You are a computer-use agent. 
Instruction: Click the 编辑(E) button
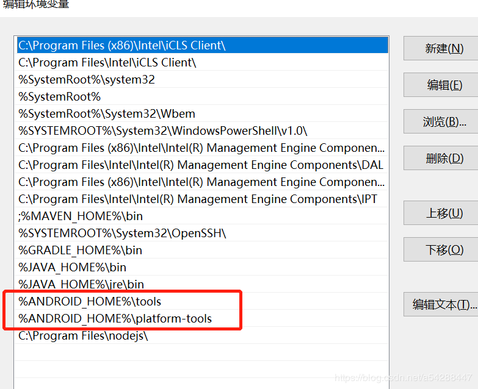(441, 85)
